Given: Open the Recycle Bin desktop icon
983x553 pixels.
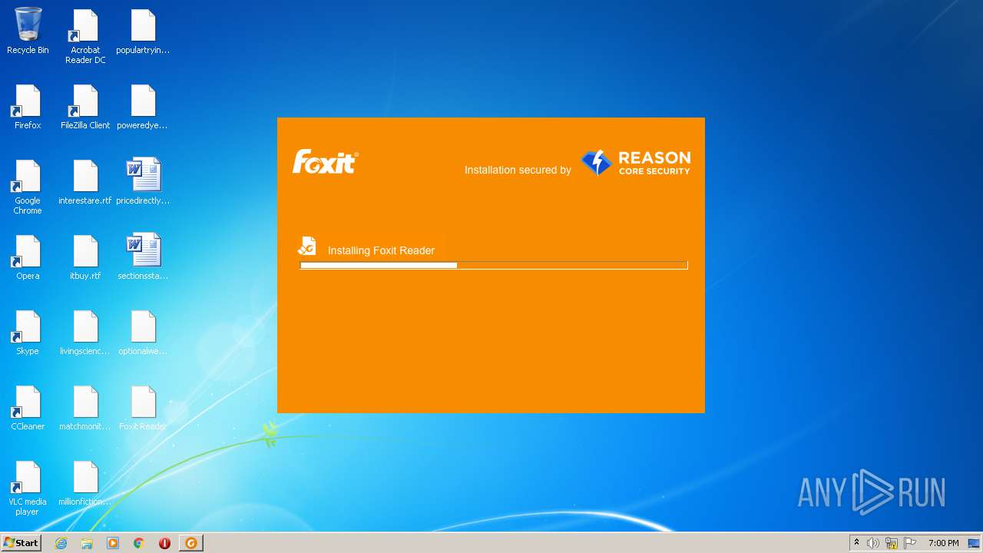Looking at the screenshot, I should [28, 31].
